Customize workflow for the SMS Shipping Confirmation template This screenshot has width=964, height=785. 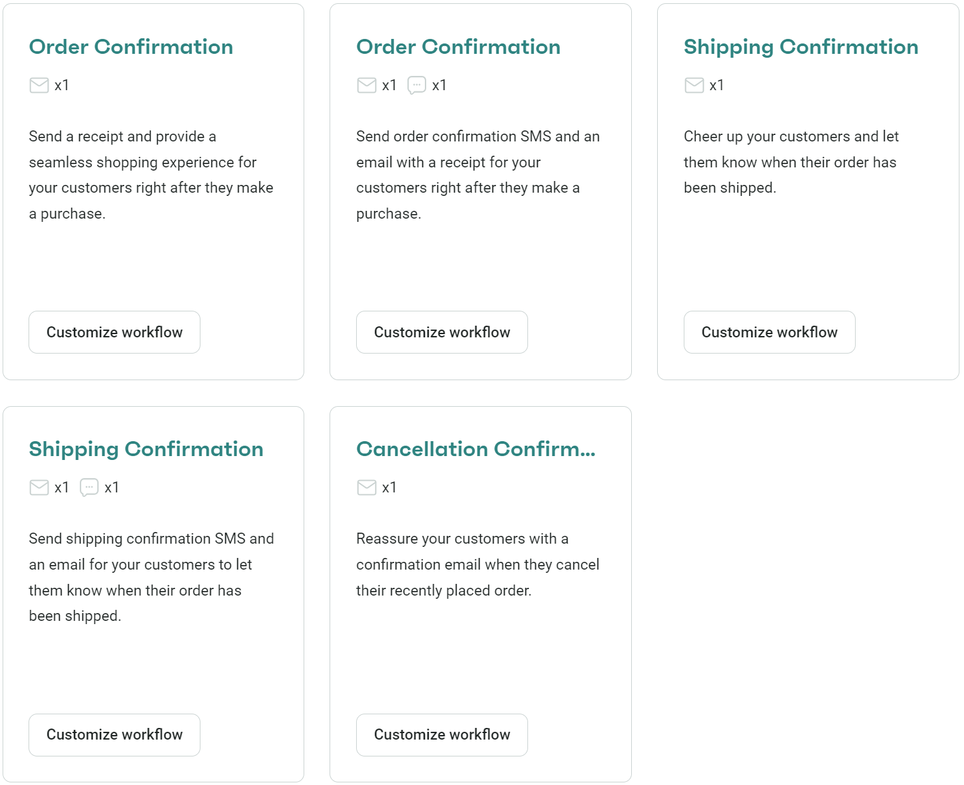114,734
